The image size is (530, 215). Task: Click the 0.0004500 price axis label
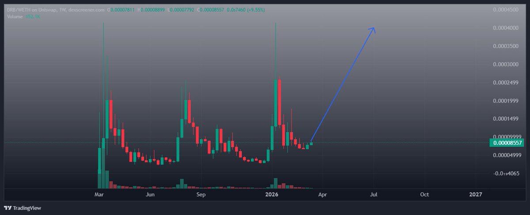point(506,10)
